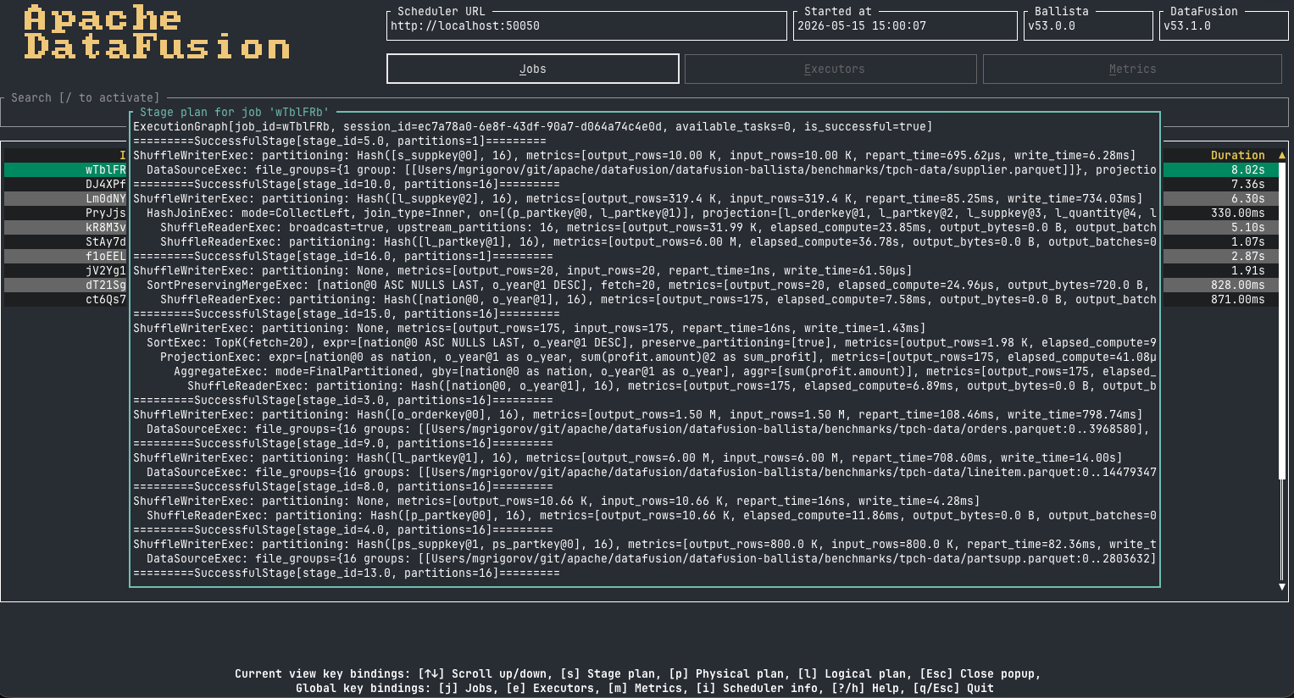Click the 5.10s duration cell

1247,227
